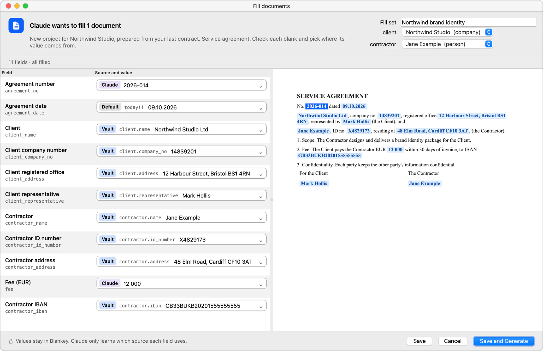Click the Contractor IBAN field label

[x=26, y=304]
